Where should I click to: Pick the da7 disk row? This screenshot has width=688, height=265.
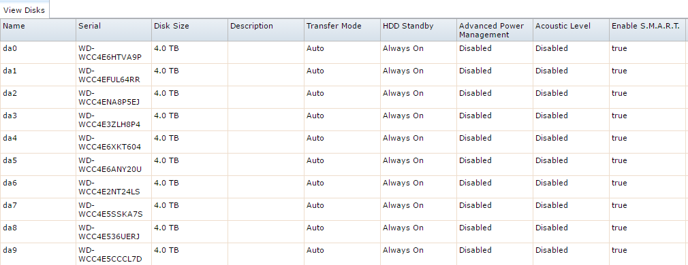point(344,209)
